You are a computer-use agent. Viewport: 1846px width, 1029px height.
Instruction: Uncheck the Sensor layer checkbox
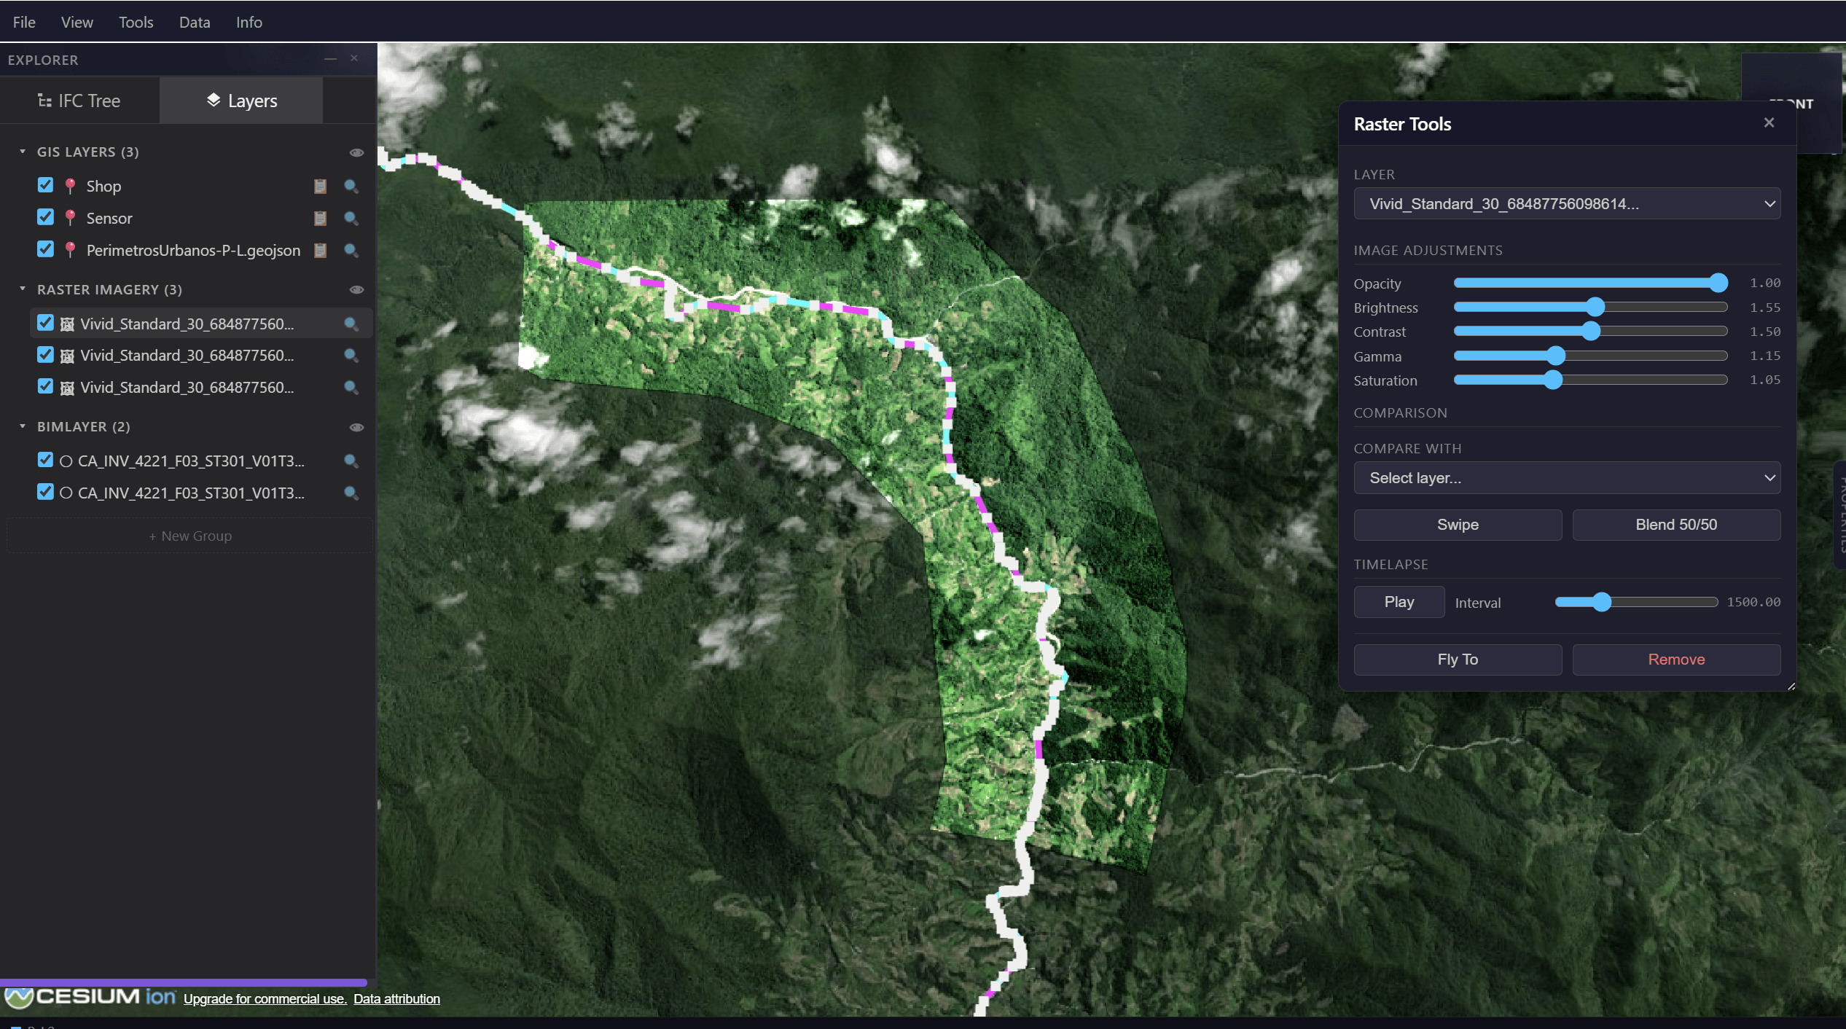coord(45,217)
